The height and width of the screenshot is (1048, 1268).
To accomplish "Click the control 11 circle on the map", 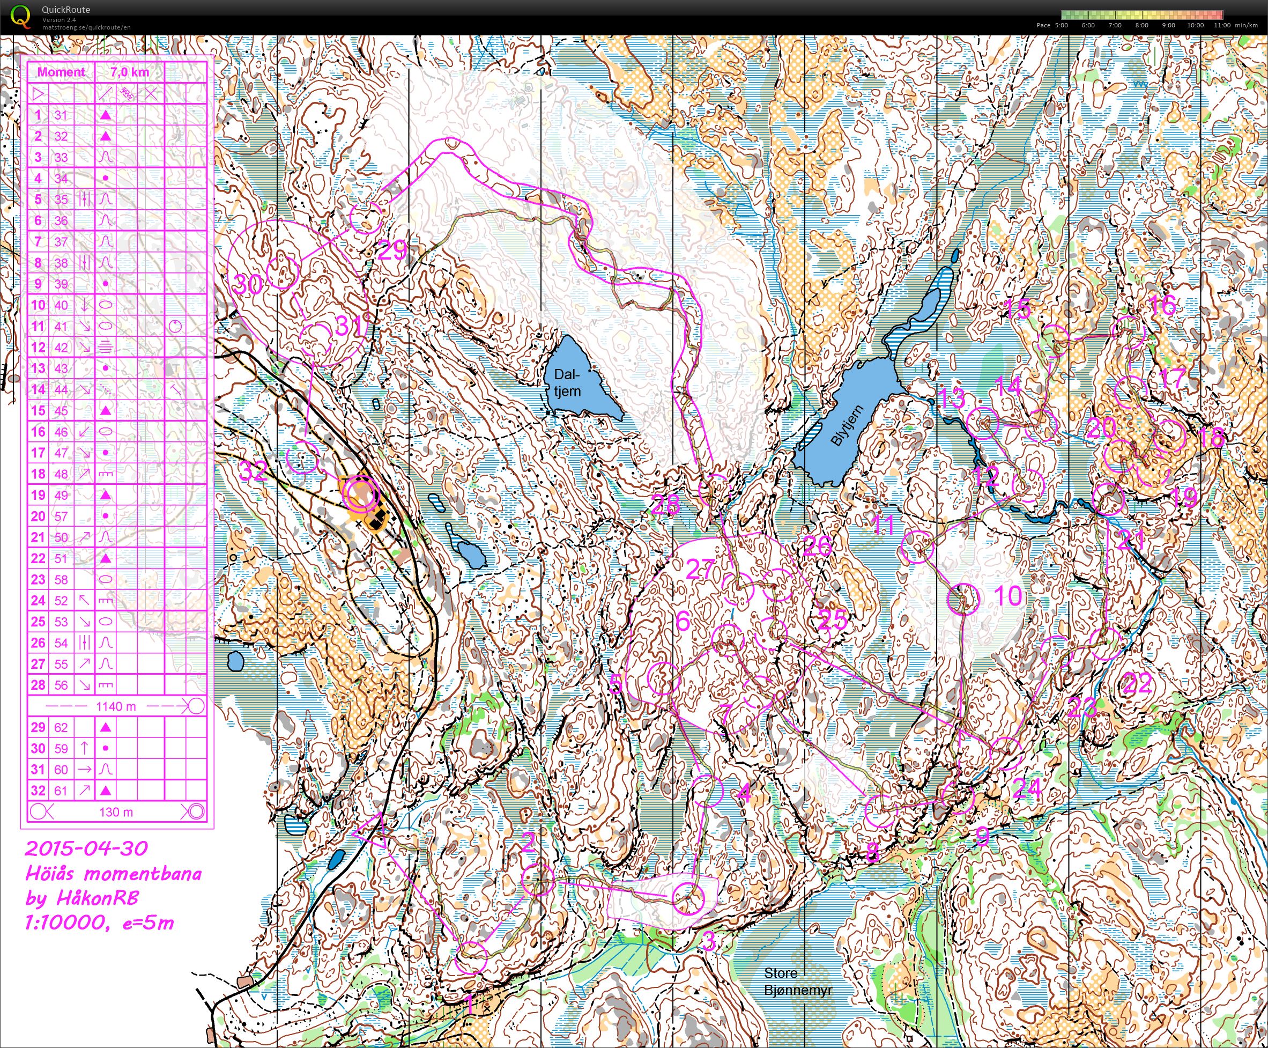I will (917, 547).
